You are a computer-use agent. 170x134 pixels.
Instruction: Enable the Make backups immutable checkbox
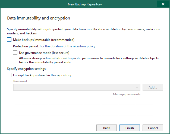9,40
